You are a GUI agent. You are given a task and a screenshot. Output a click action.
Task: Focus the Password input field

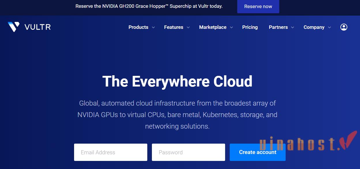pyautogui.click(x=189, y=152)
